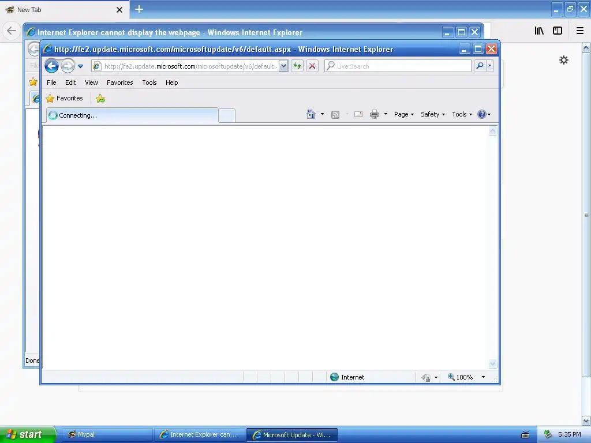591x443 pixels.
Task: Click the Done status in background IE window
Action: pos(32,361)
